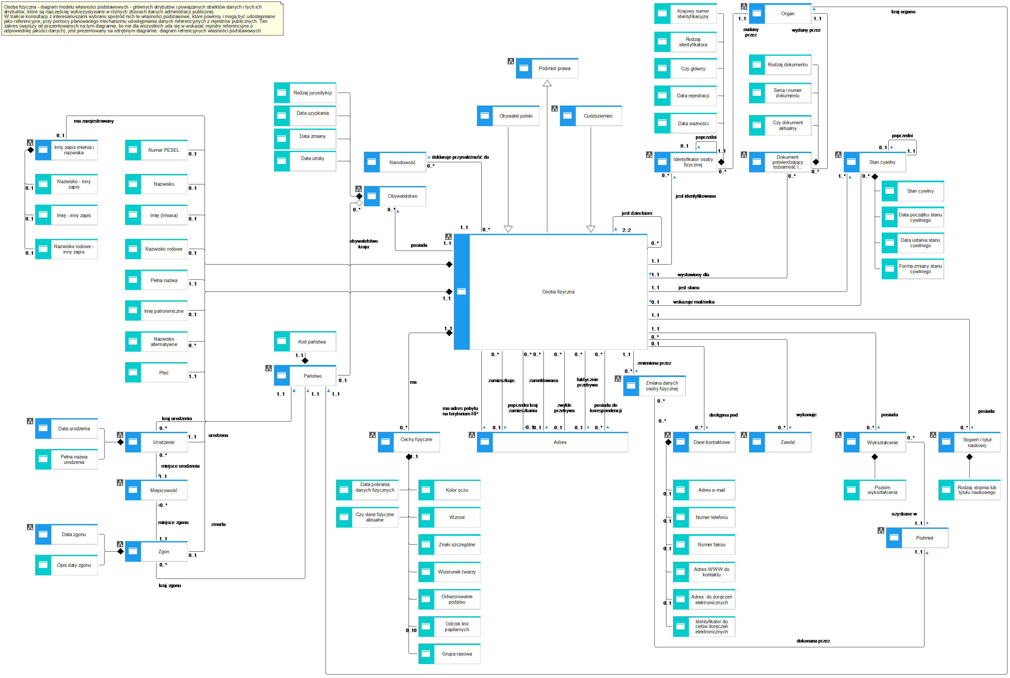Click the Numer PESEL attribute icon

(133, 150)
